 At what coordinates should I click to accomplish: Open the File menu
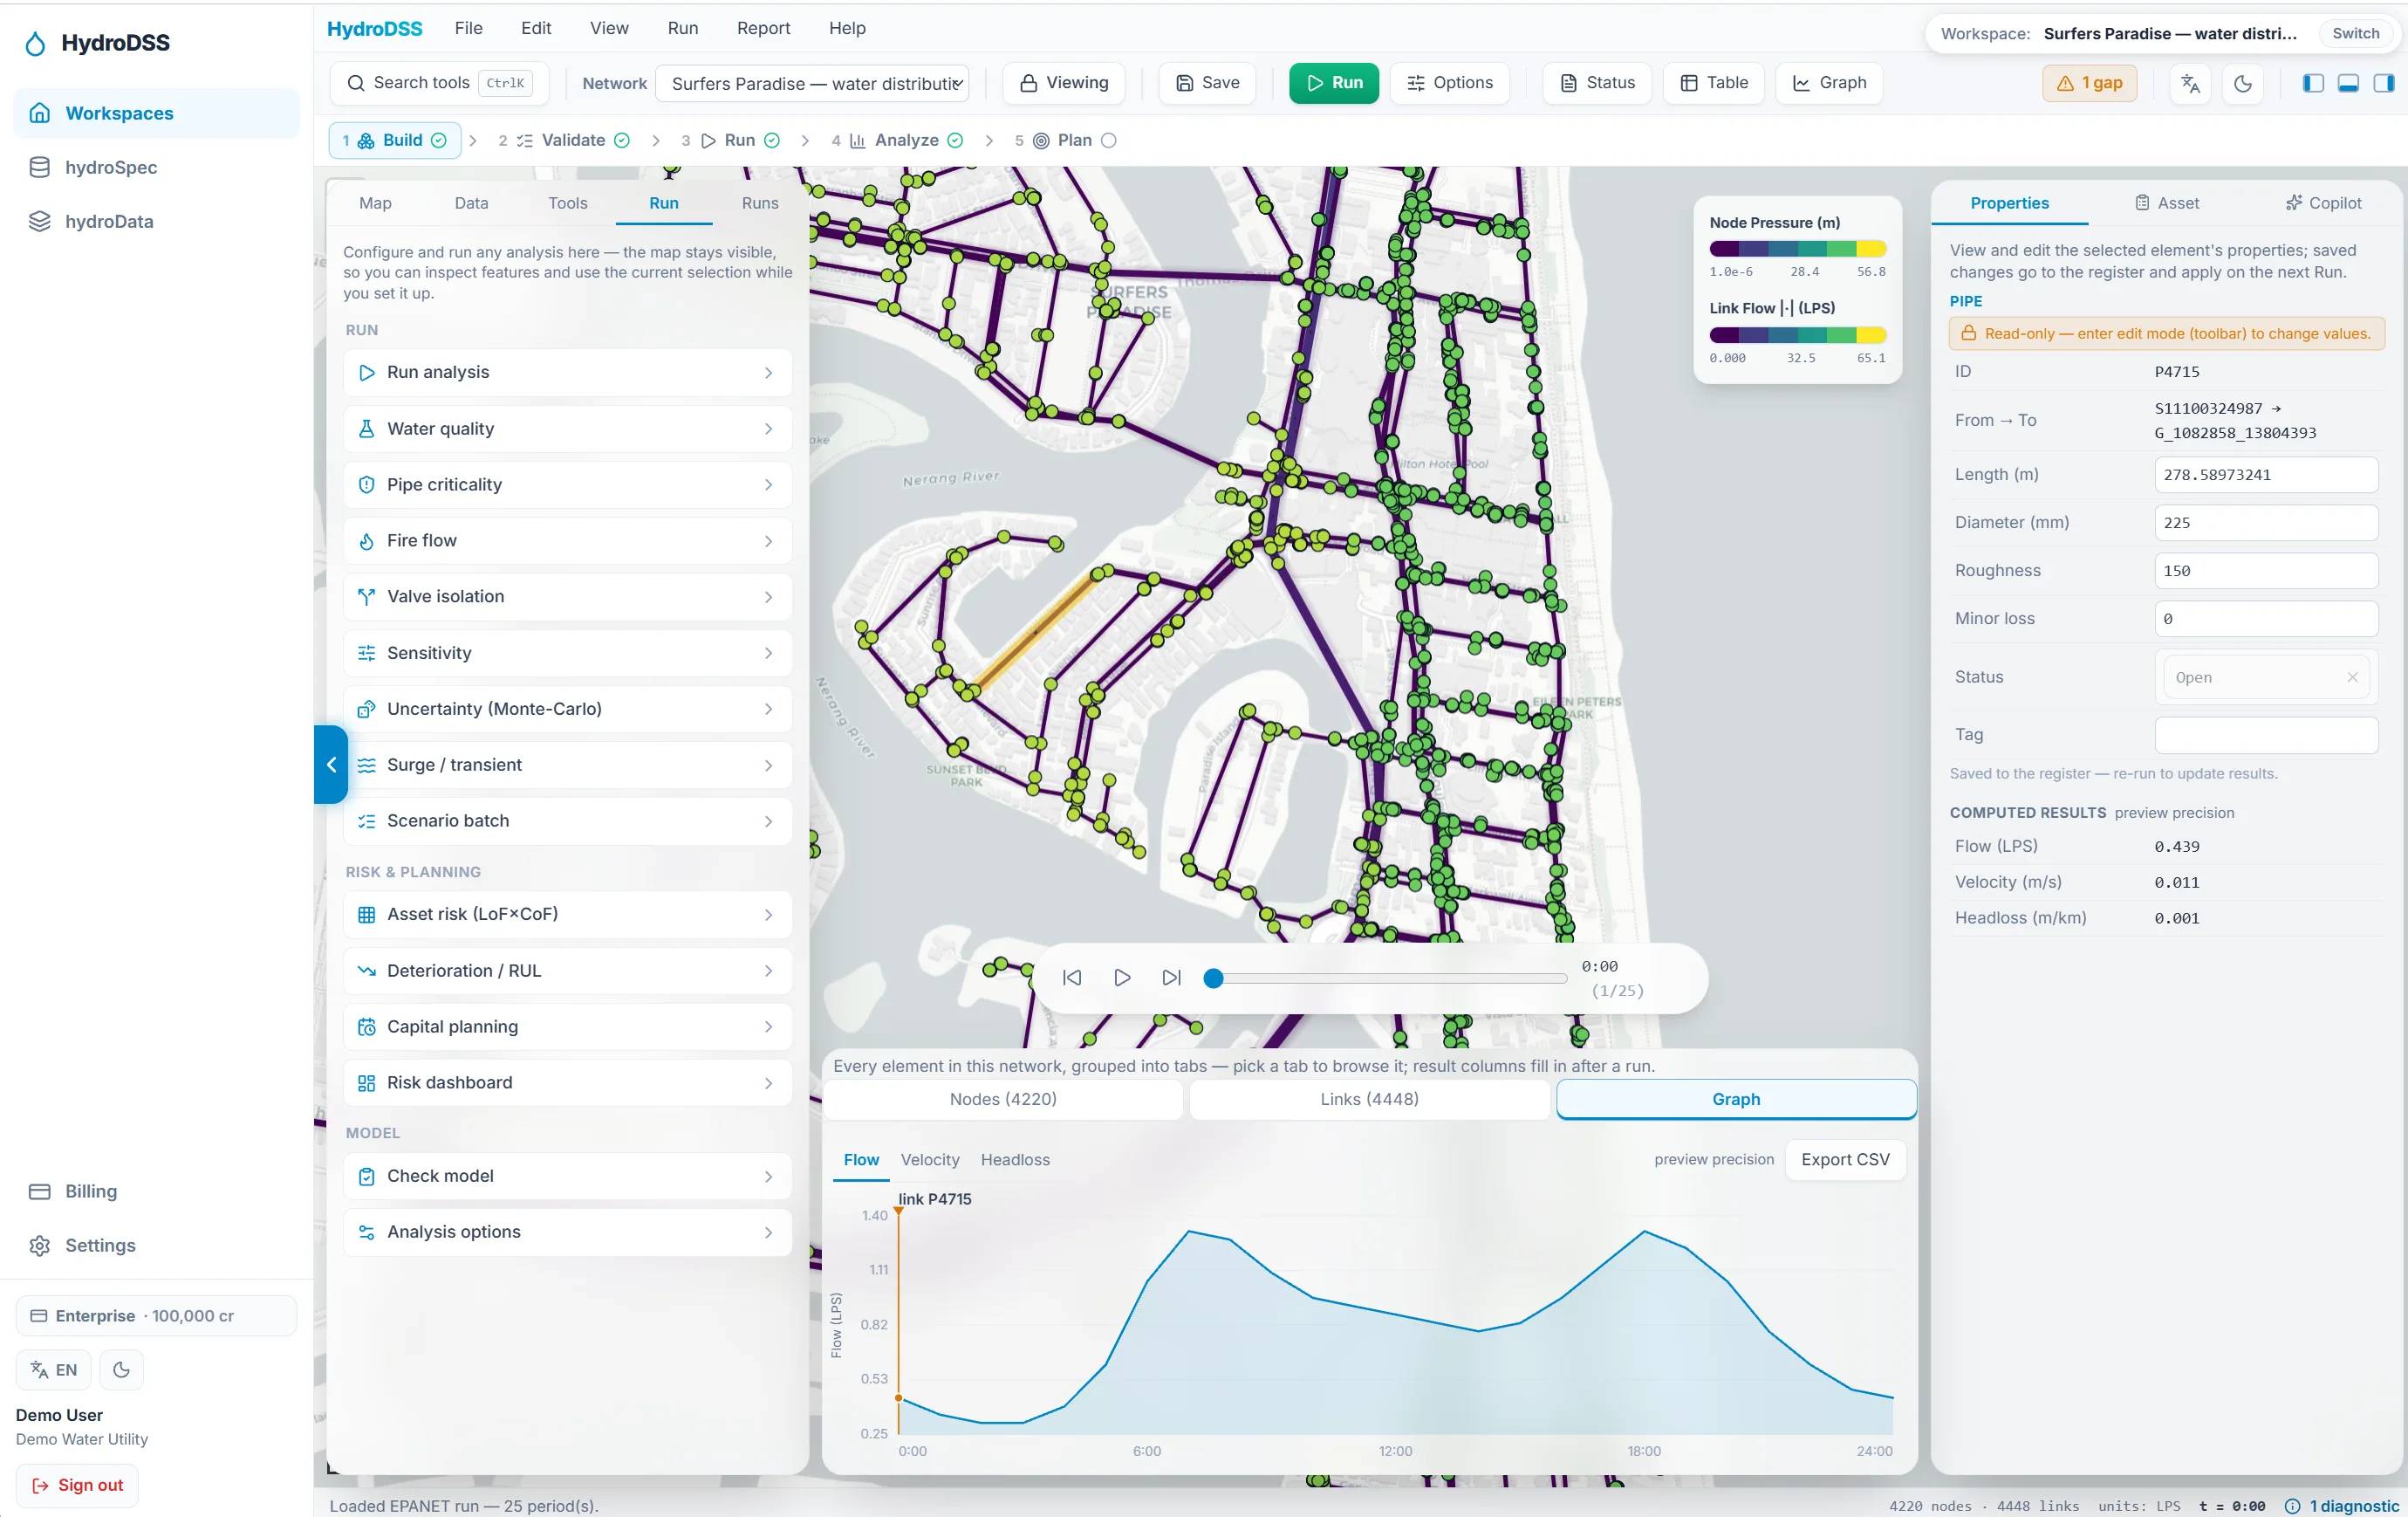pyautogui.click(x=468, y=28)
